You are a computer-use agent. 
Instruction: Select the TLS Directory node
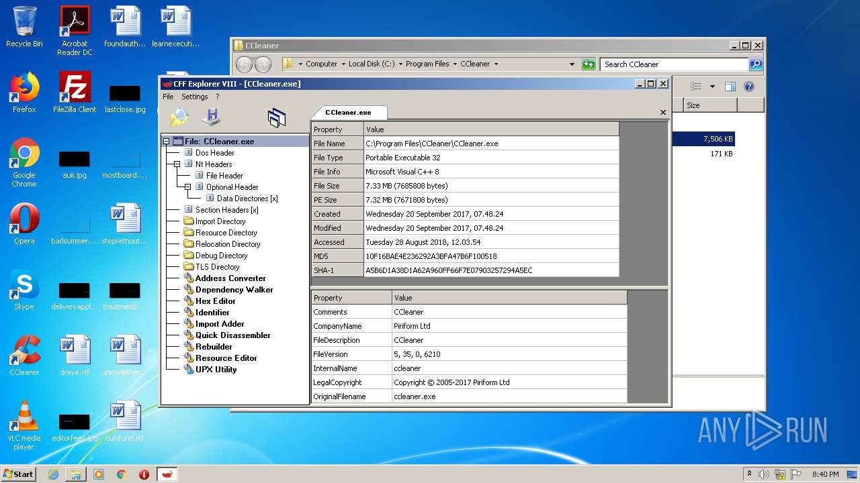(217, 267)
